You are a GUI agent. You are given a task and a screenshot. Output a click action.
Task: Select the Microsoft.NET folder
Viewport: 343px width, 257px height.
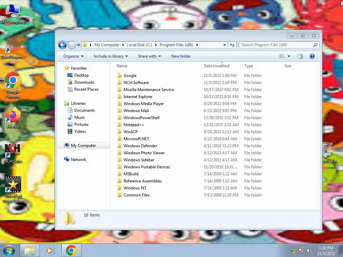(136, 139)
